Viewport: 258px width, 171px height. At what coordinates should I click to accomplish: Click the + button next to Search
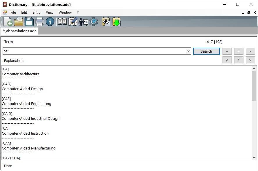pos(227,51)
